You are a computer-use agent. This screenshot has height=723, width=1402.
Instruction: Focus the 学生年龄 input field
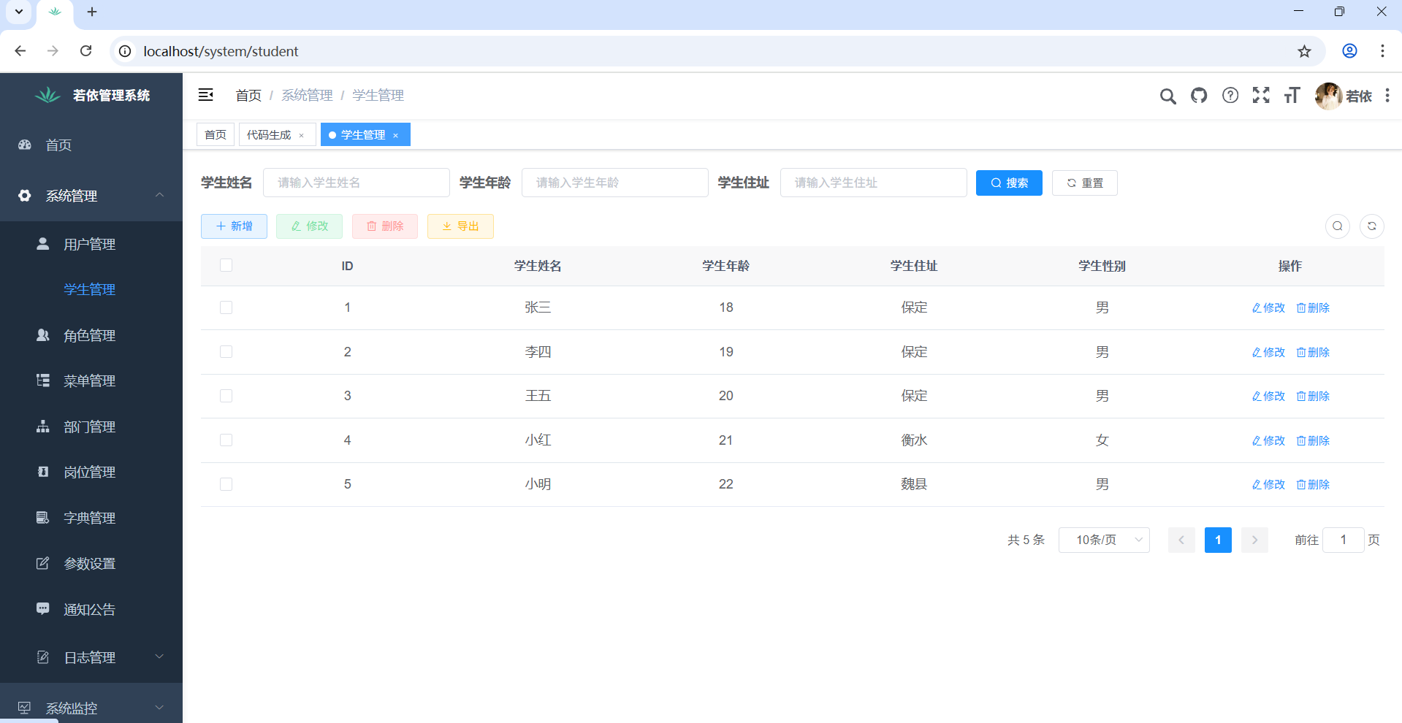[615, 183]
